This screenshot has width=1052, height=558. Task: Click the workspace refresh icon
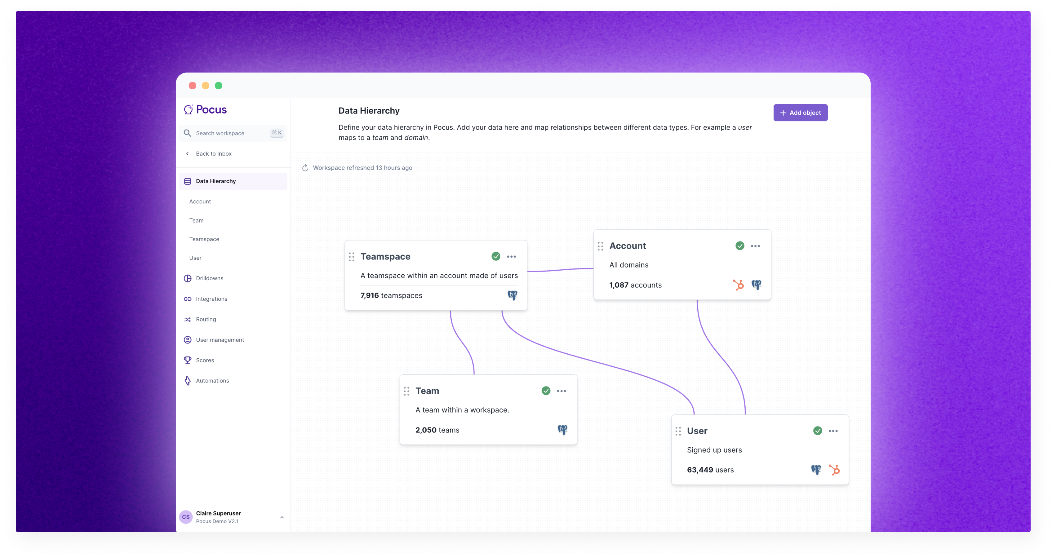[x=305, y=168]
